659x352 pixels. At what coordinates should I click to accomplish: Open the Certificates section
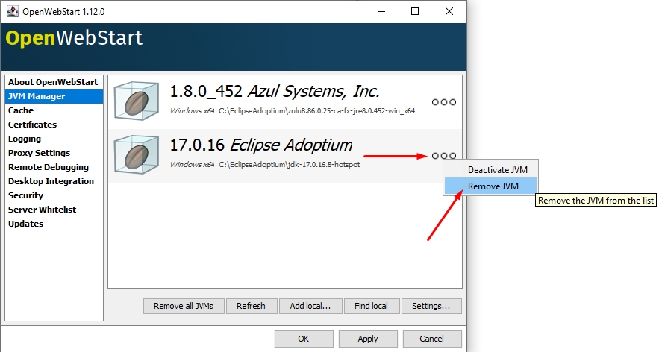[32, 125]
